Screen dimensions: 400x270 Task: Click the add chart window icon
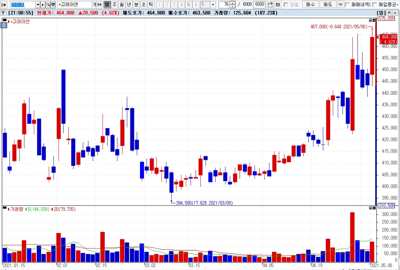(270, 4)
